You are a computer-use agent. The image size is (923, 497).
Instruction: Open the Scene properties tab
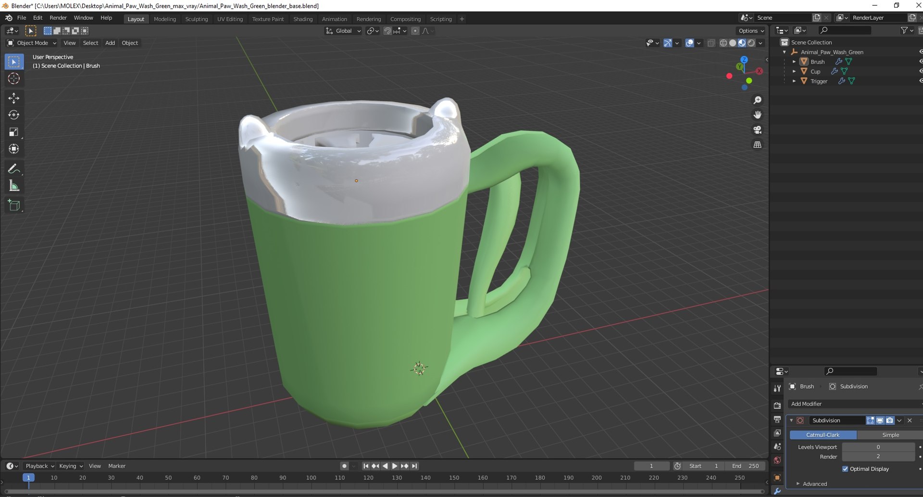pyautogui.click(x=777, y=446)
